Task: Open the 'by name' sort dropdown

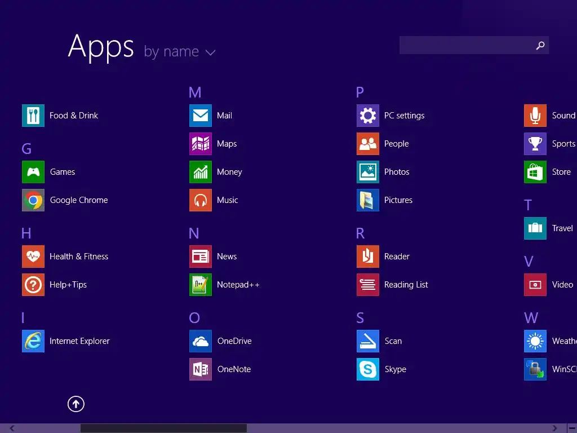Action: point(180,51)
